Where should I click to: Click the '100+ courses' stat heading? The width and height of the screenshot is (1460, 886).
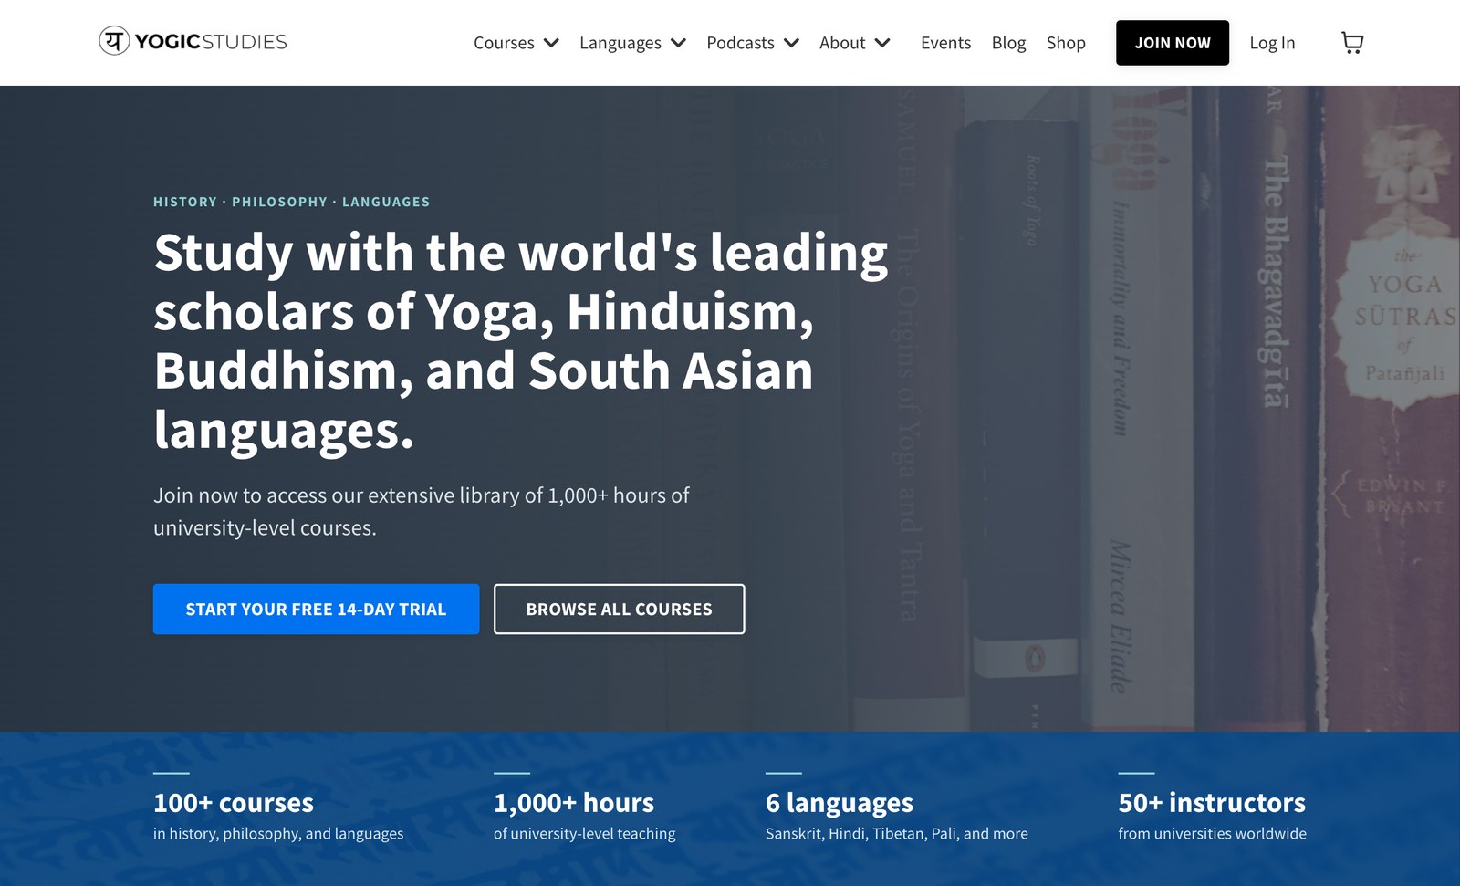point(234,803)
